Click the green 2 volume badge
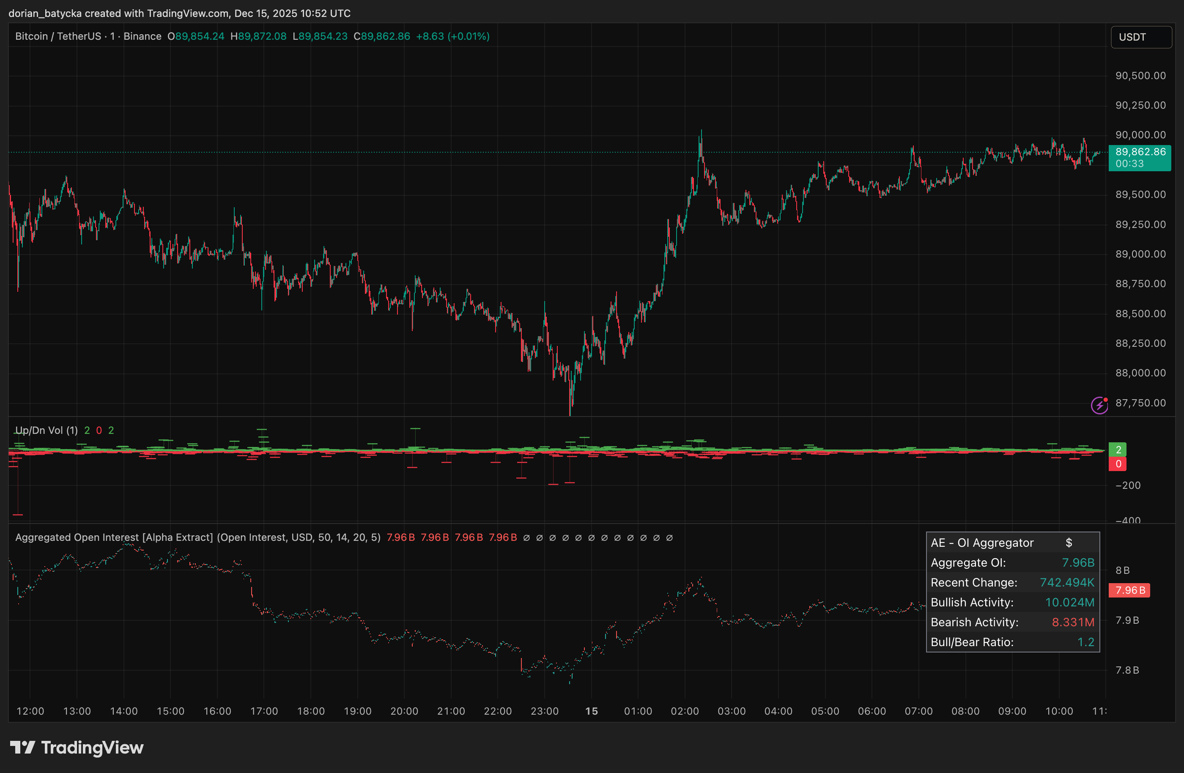This screenshot has width=1184, height=773. [x=1118, y=450]
